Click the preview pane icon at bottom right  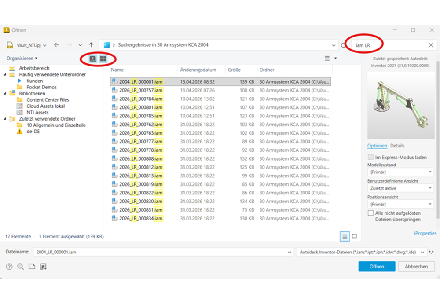pos(354,236)
